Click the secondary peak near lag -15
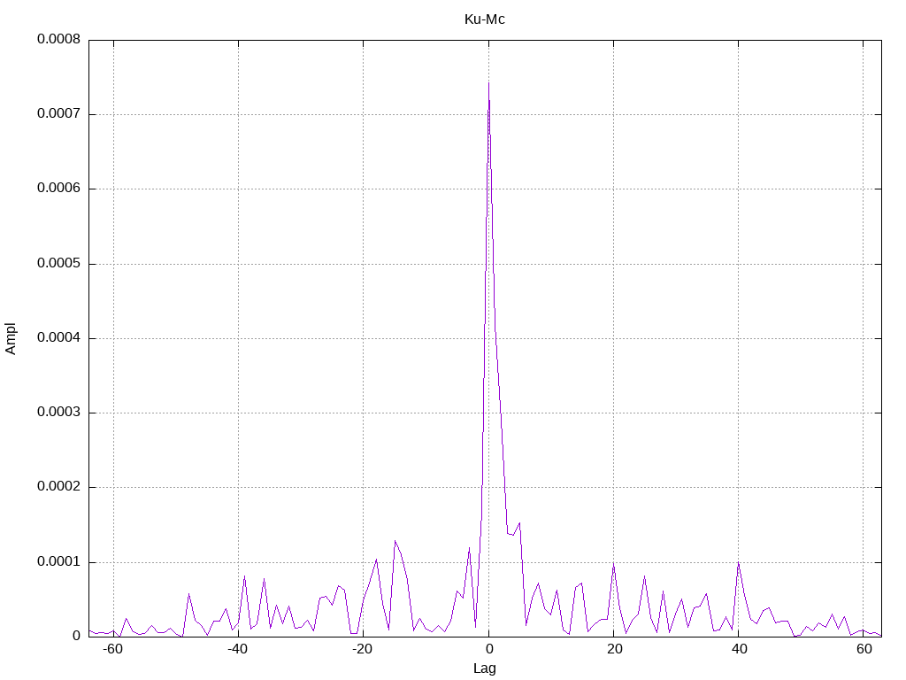The height and width of the screenshot is (680, 906). click(395, 541)
